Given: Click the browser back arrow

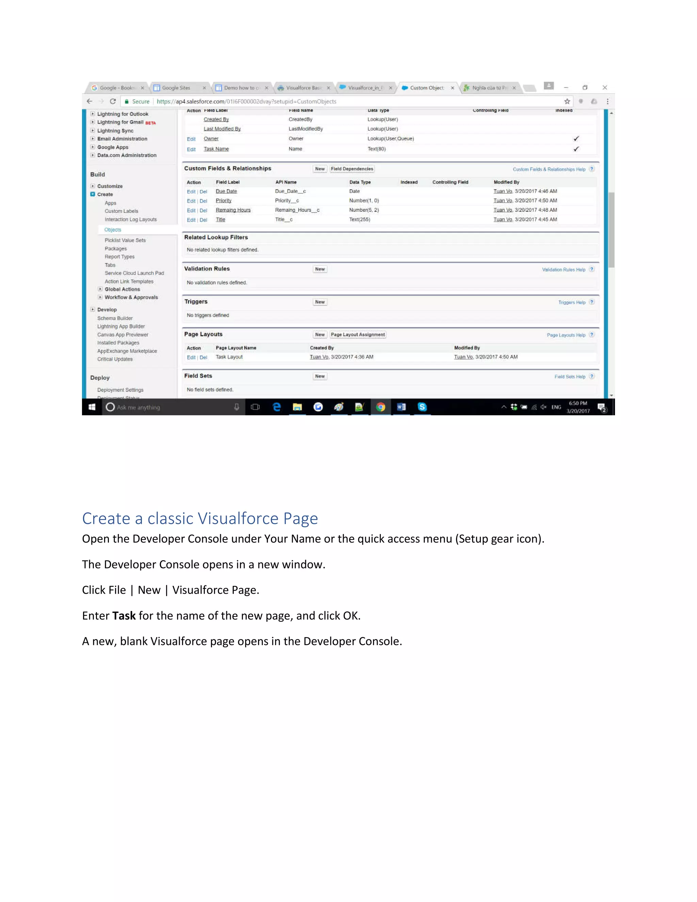Looking at the screenshot, I should [90, 101].
